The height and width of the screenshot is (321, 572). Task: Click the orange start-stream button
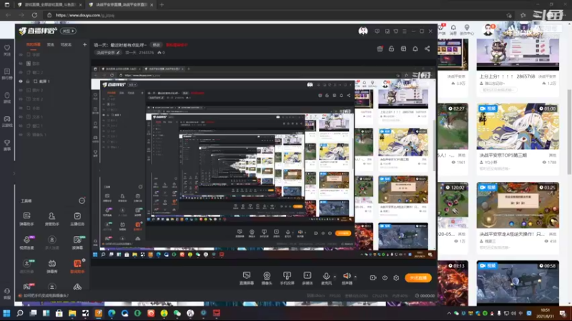pyautogui.click(x=418, y=277)
